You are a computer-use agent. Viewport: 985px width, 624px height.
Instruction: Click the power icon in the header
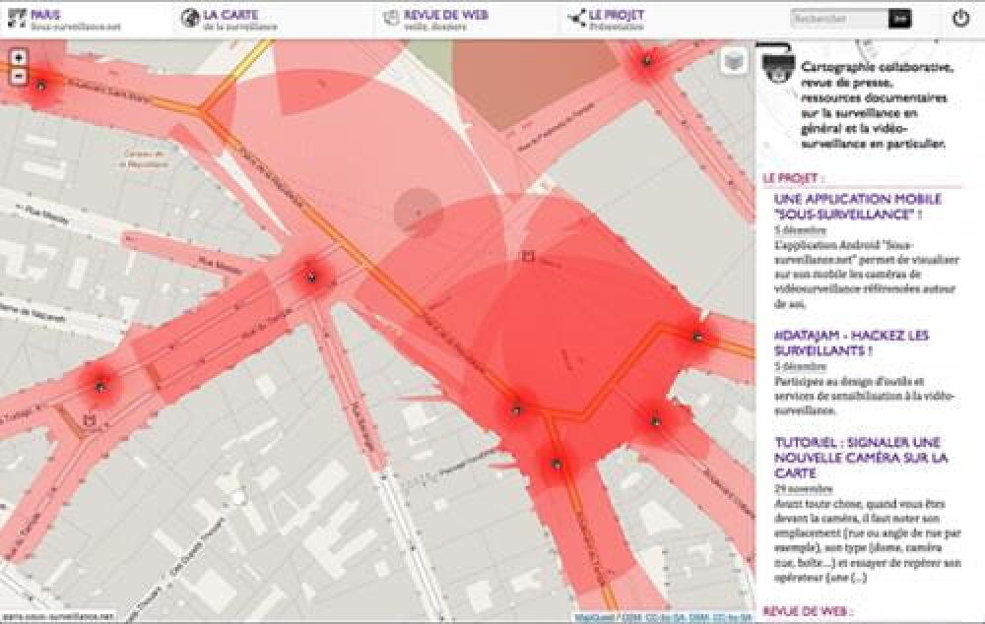[960, 19]
